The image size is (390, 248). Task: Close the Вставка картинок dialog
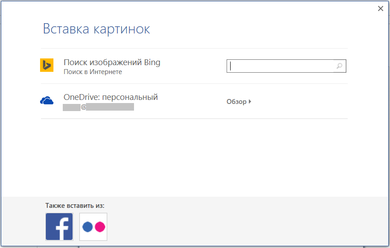coord(380,8)
